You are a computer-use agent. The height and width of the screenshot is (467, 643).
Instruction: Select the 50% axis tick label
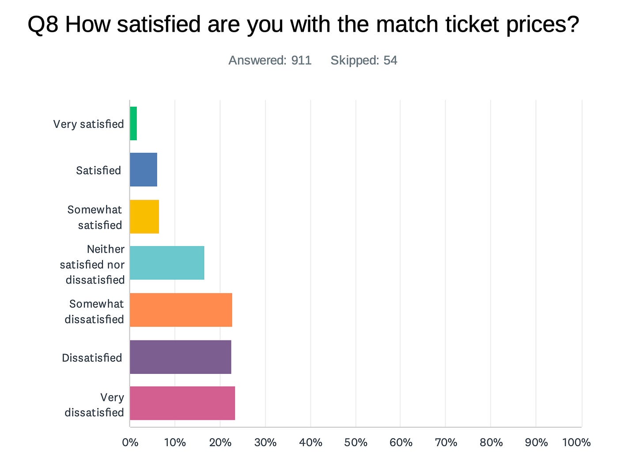click(x=356, y=442)
